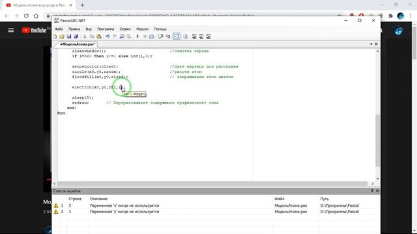Image resolution: width=417 pixels, height=234 pixels.
Task: Open the Файл menu
Action: tap(59, 29)
